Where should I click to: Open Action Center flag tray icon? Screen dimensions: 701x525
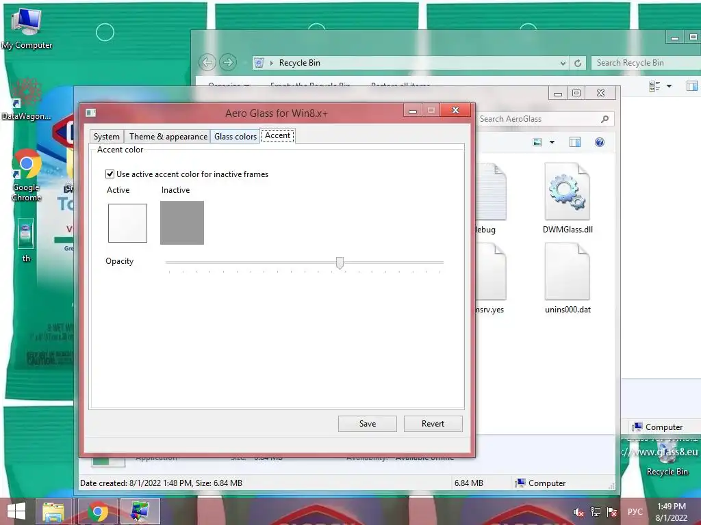point(612,512)
